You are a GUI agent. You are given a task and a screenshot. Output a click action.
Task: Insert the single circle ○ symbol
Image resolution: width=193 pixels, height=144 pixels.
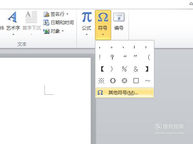(113, 81)
